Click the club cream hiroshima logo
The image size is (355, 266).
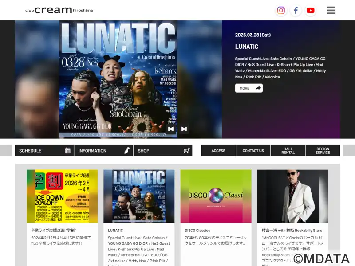click(x=59, y=10)
